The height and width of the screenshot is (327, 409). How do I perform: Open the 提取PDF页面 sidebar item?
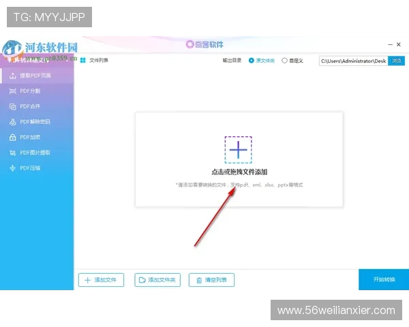[35, 76]
